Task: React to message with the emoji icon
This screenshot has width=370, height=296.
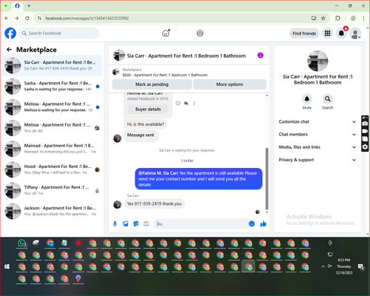Action: pyautogui.click(x=178, y=103)
